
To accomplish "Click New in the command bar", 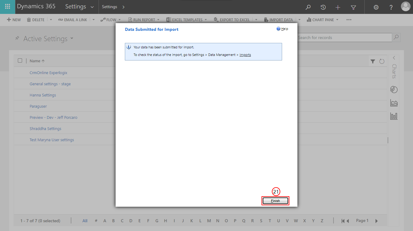I will click(14, 20).
